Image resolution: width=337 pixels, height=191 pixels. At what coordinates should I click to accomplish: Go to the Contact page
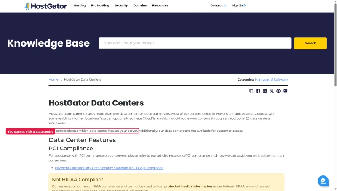pyautogui.click(x=218, y=5)
